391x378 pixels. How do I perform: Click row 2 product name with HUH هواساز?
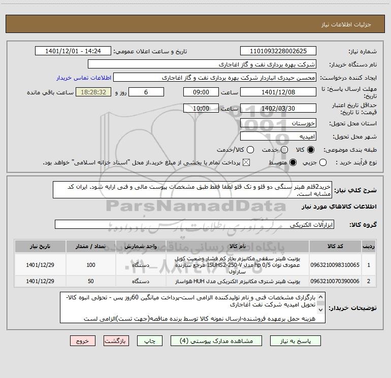238,281
